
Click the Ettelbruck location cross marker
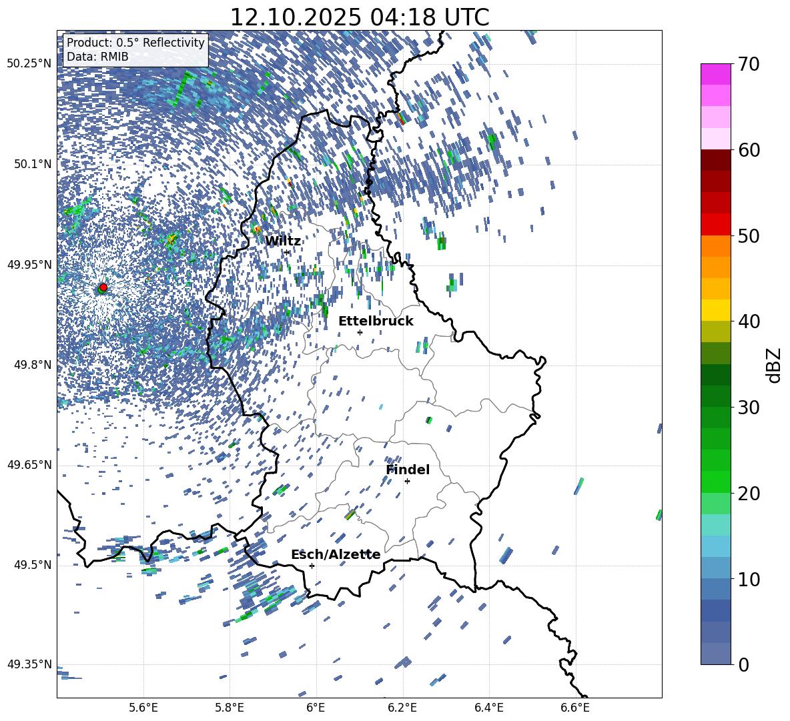tap(360, 332)
